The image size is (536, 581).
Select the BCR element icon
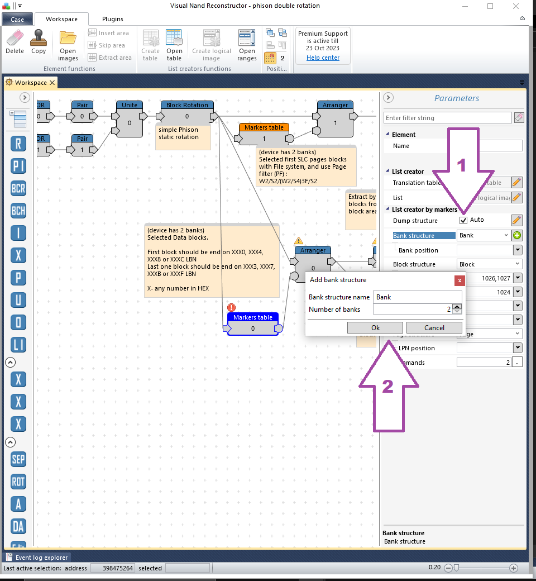pos(18,188)
